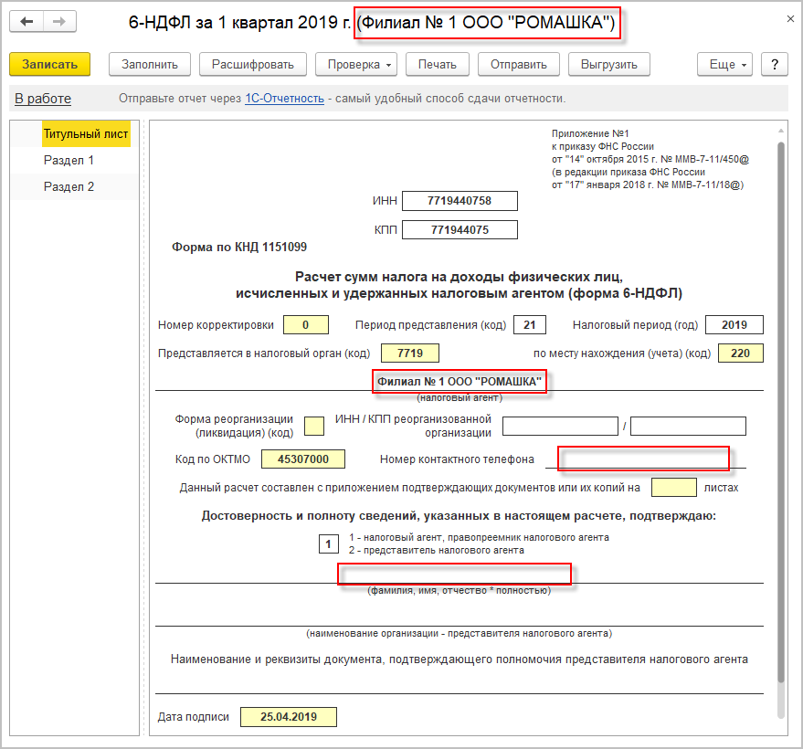The width and height of the screenshot is (803, 749).
Task: Click the Период представления code 21
Action: (x=530, y=325)
